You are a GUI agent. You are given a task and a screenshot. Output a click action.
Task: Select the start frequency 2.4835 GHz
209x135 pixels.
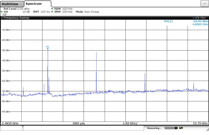tap(10, 123)
